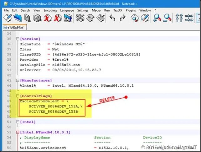
Task: Click the DeviceID comment header
Action: pos(152,138)
